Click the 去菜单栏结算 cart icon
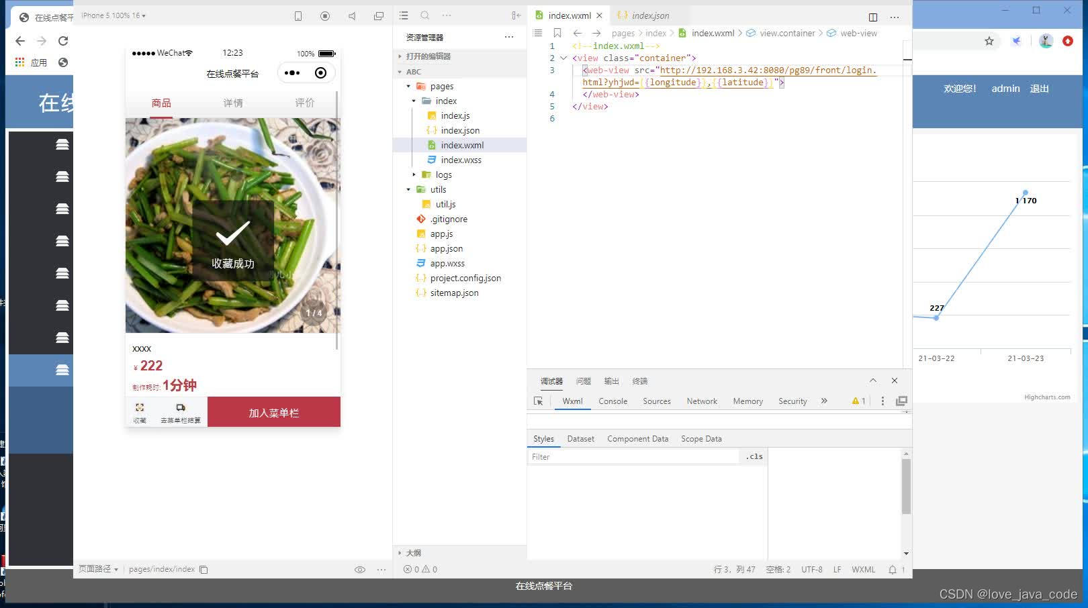Viewport: 1088px width, 608px height. point(181,412)
